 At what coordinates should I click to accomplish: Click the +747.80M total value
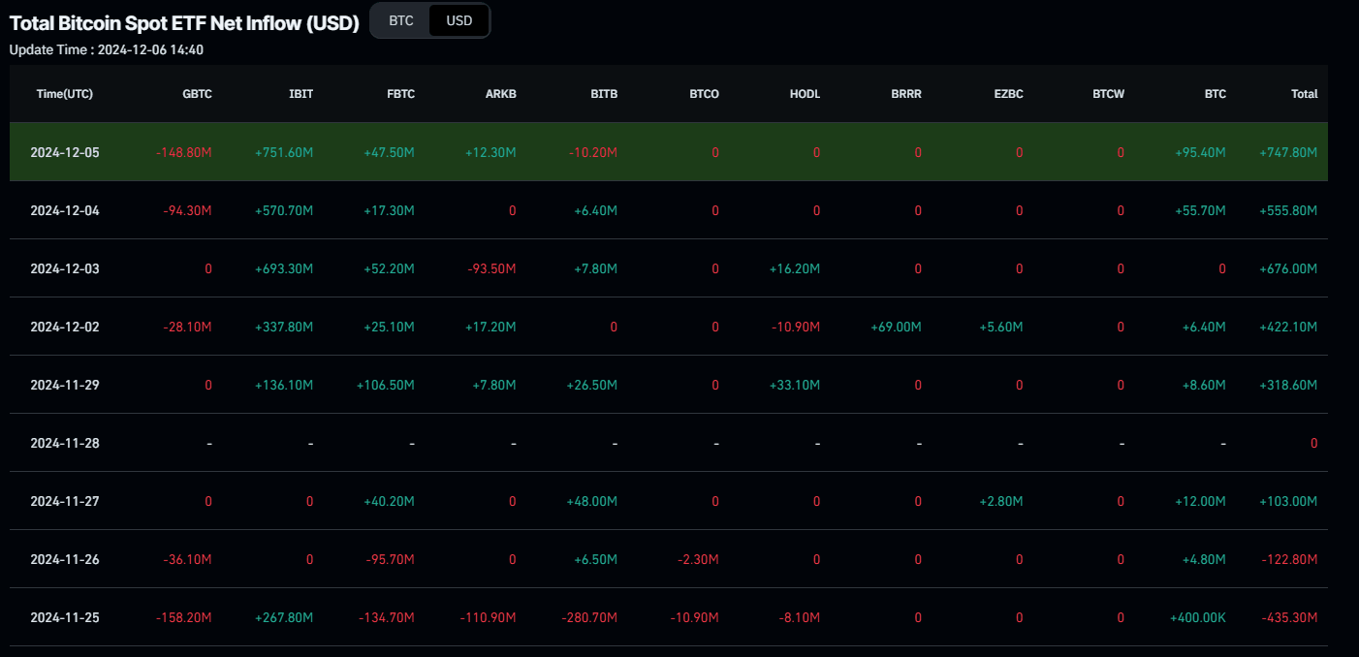click(1288, 152)
